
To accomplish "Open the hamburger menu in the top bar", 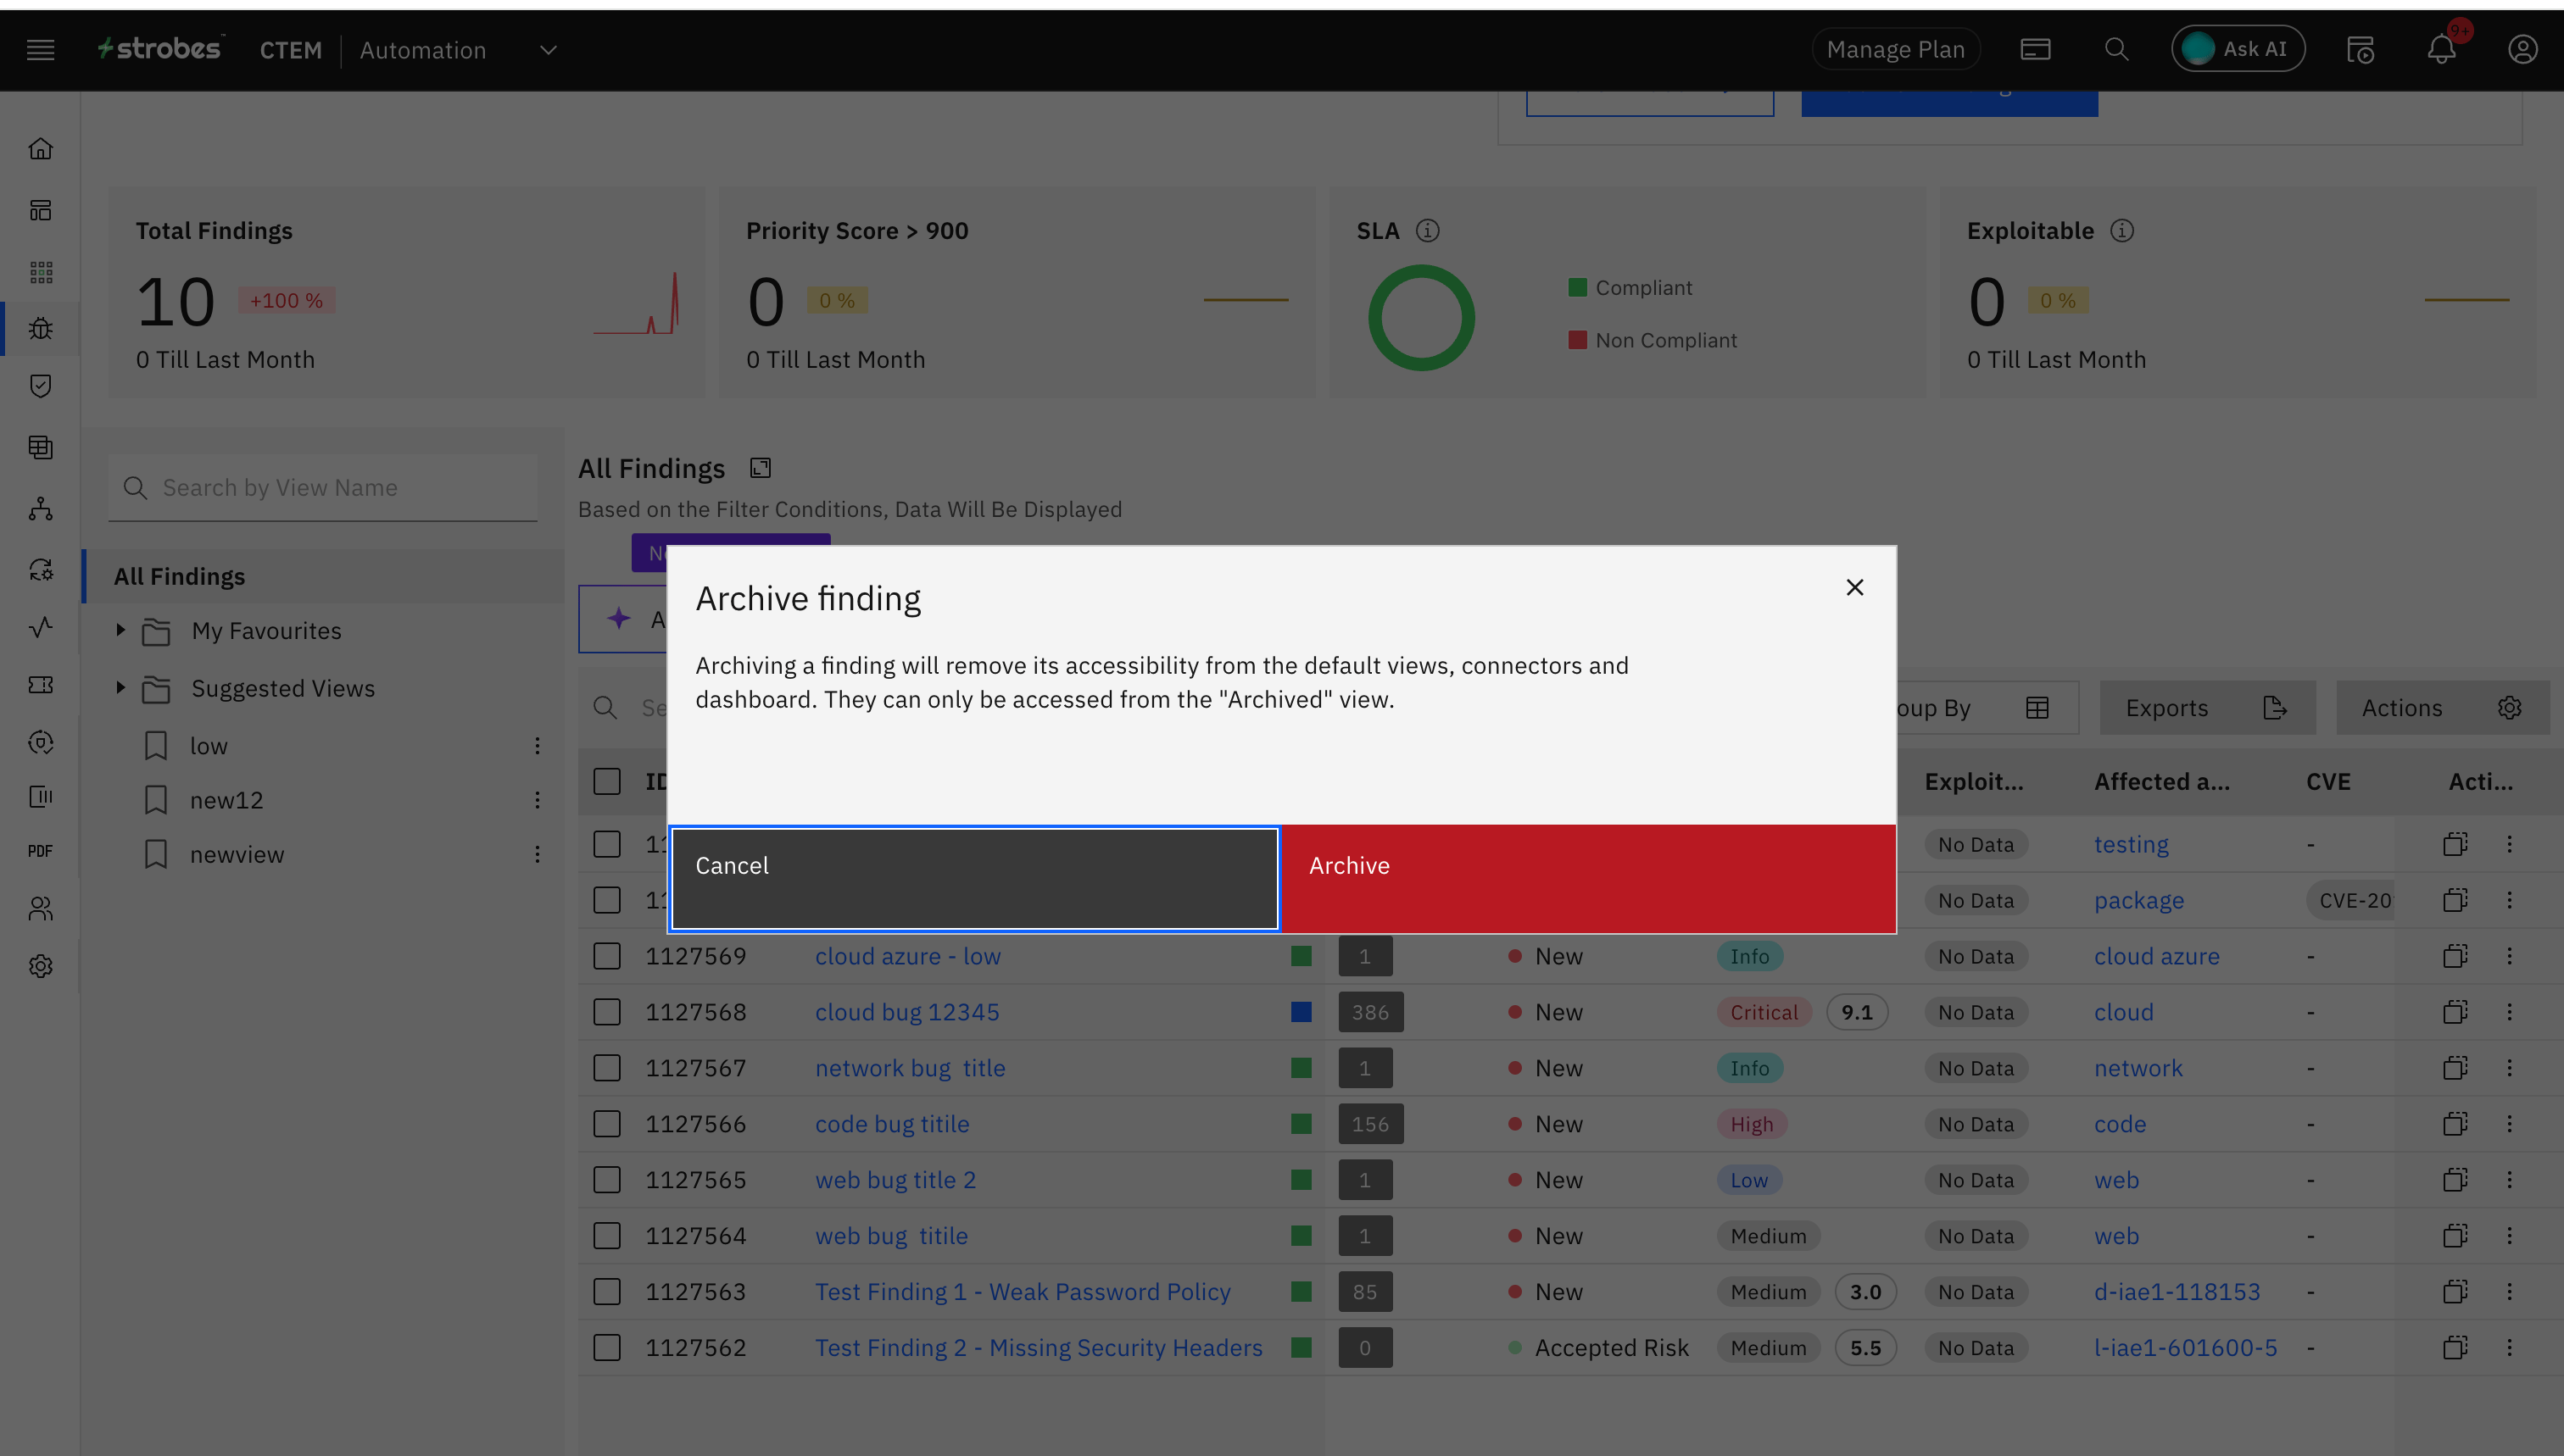I will click(x=40, y=49).
